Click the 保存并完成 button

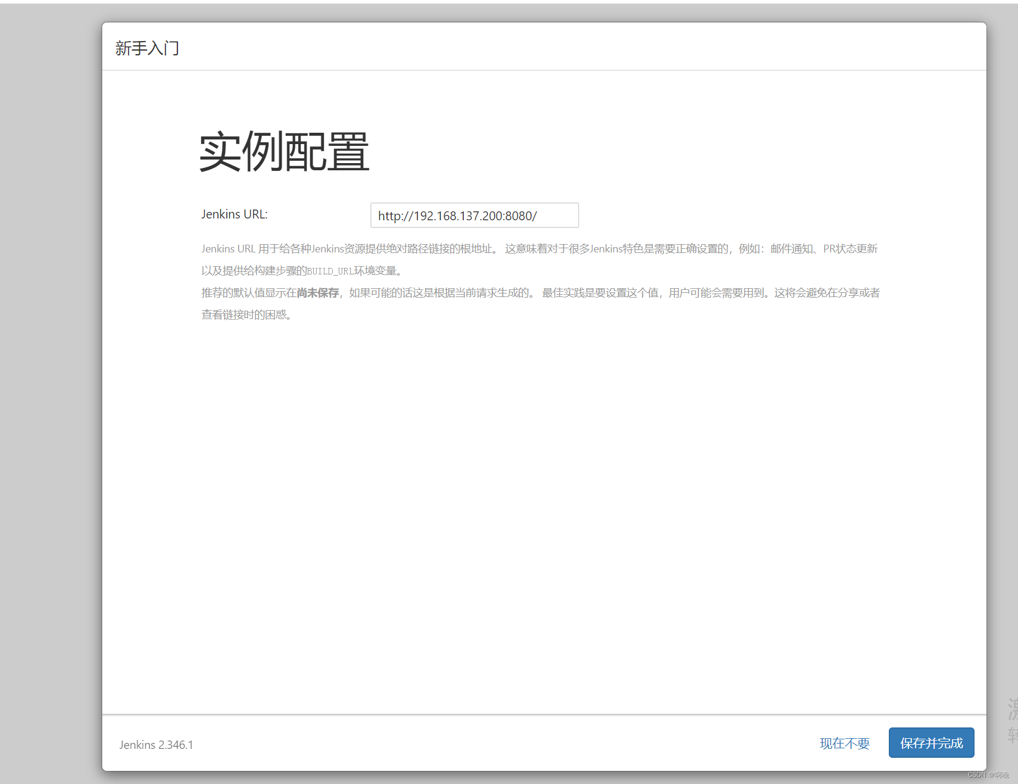(x=931, y=742)
